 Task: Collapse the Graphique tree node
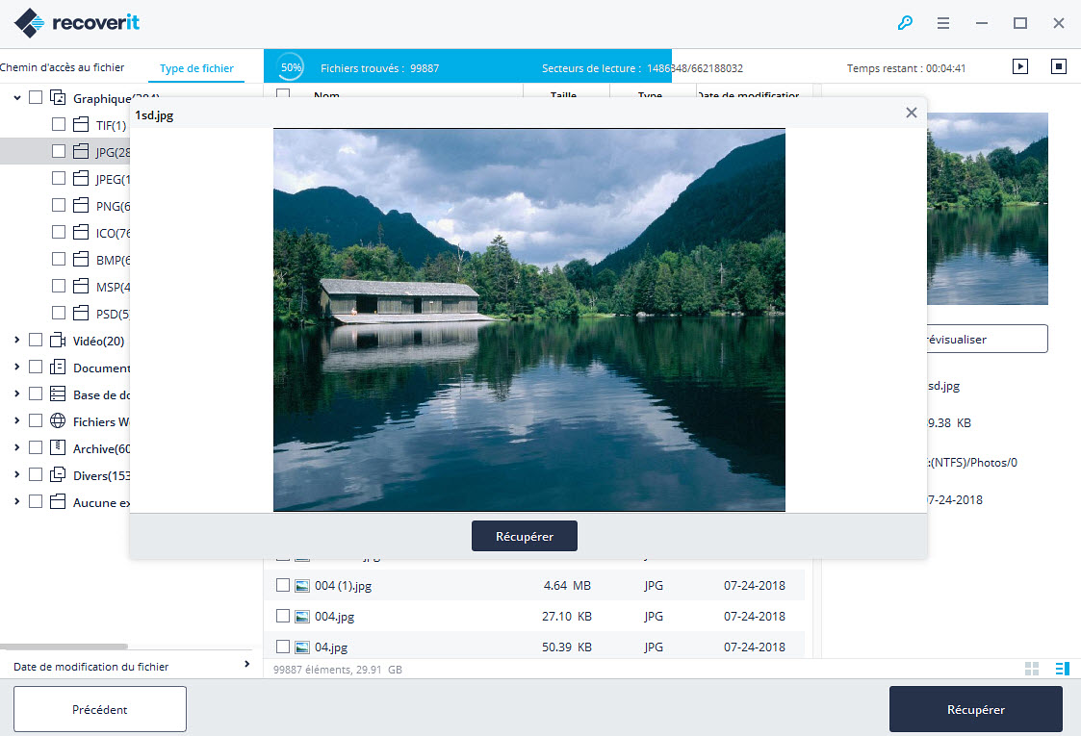pyautogui.click(x=16, y=98)
